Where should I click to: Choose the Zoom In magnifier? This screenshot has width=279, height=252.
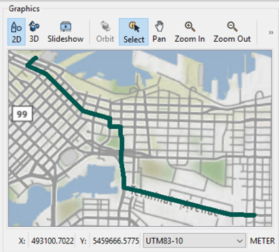[x=190, y=32]
